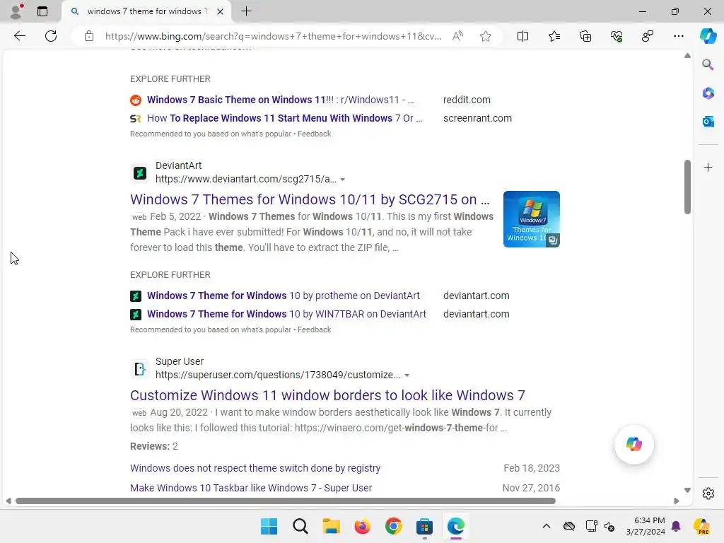Open the Windows 7 Themes thumbnail image
Image resolution: width=724 pixels, height=543 pixels.
(532, 219)
